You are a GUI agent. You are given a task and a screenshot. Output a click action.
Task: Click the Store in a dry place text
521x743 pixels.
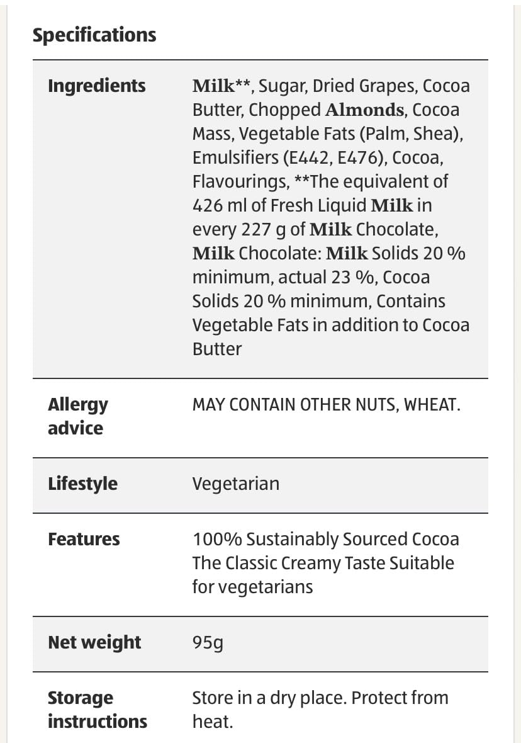pos(269,698)
